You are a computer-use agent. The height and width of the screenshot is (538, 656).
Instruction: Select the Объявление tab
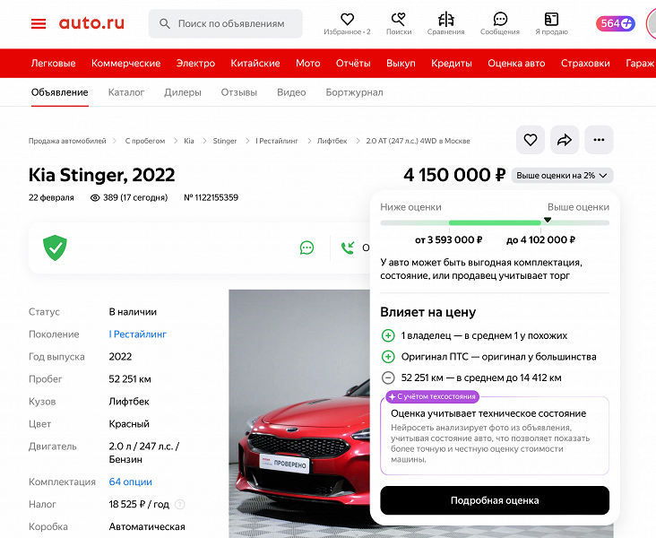[59, 92]
